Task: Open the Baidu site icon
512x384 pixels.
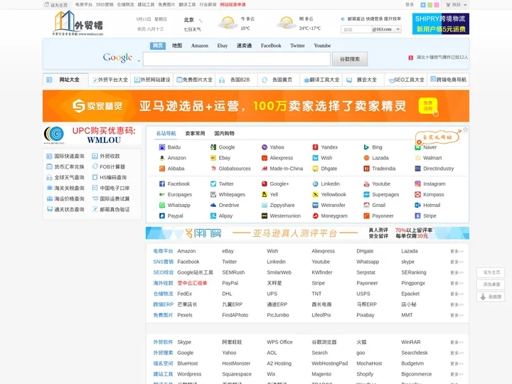Action: pos(161,147)
